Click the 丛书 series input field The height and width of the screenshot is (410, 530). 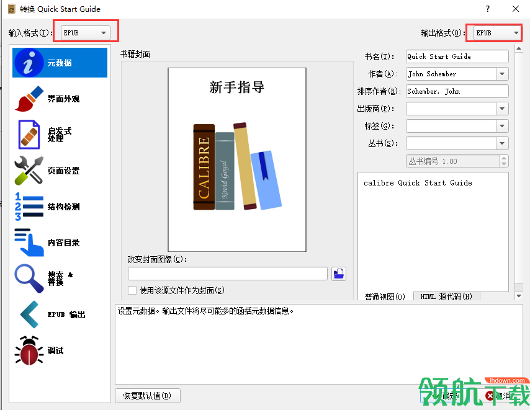coord(451,143)
